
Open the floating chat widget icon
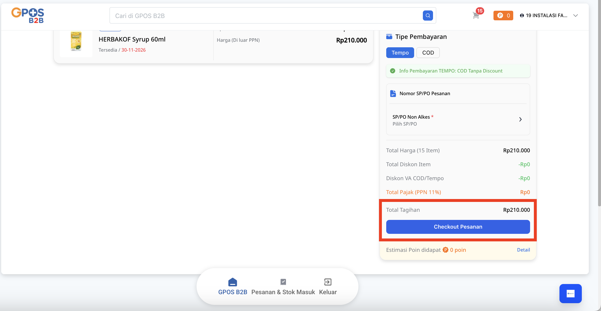pyautogui.click(x=570, y=294)
